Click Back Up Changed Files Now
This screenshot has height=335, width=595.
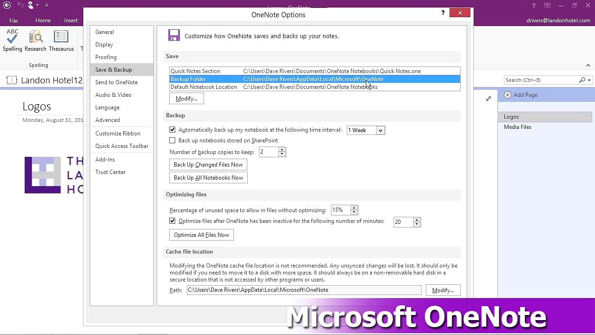pos(208,165)
